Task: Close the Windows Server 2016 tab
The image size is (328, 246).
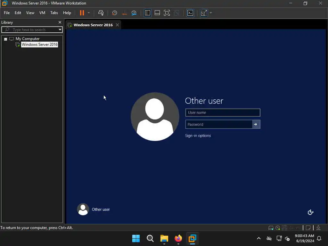Action: (117, 25)
